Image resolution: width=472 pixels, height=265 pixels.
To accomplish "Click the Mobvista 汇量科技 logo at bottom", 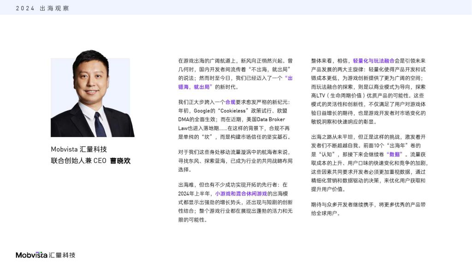I will (x=46, y=255).
